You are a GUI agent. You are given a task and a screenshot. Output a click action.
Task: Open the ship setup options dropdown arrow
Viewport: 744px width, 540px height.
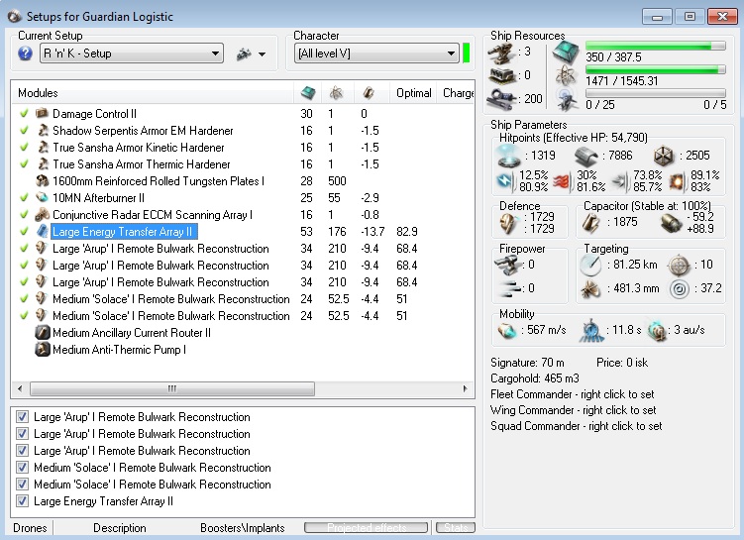pyautogui.click(x=262, y=54)
